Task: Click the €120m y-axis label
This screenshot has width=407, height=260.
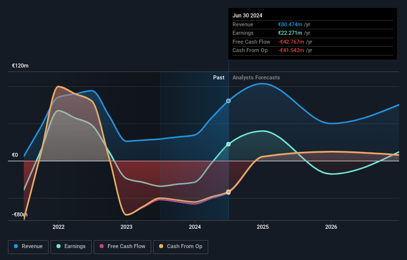Action: coord(20,65)
